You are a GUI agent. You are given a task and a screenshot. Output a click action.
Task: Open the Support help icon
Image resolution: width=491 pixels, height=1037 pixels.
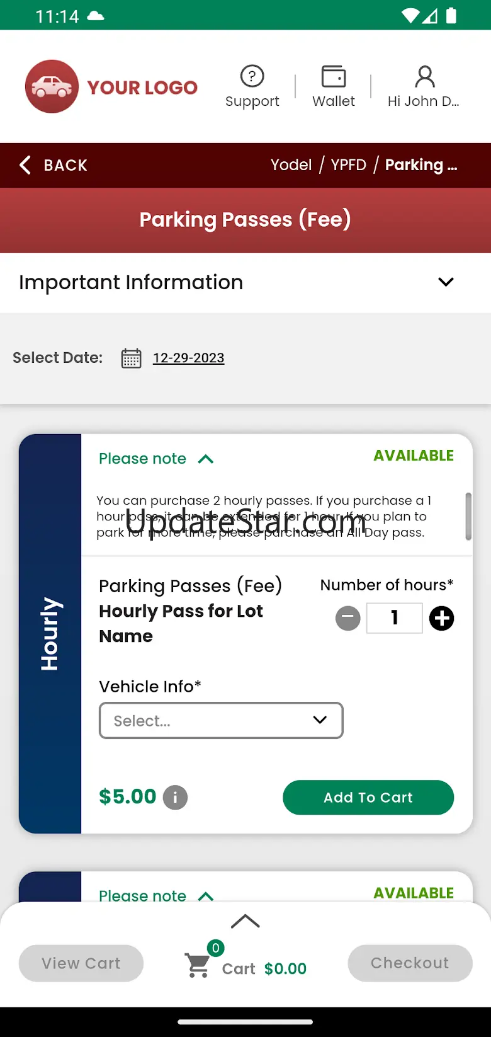pos(252,77)
